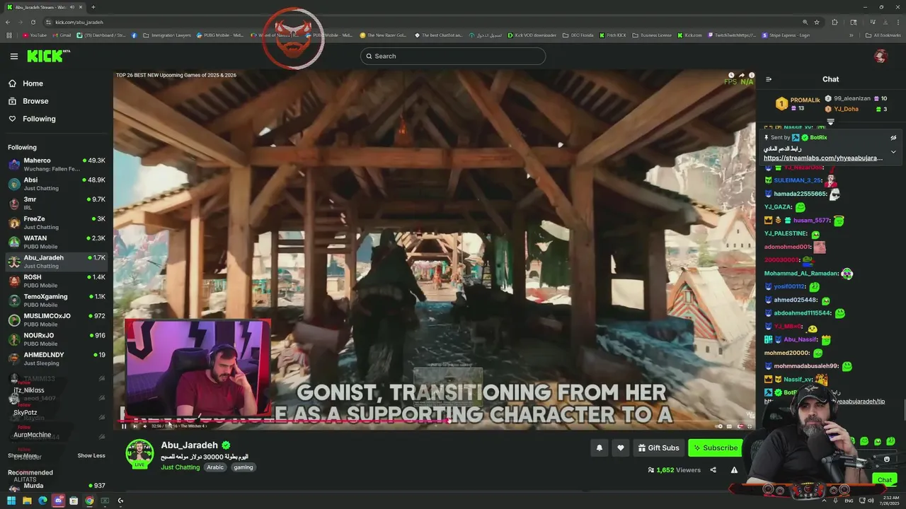Image resolution: width=906 pixels, height=509 pixels.
Task: Follow channel with heart icon
Action: click(x=621, y=447)
